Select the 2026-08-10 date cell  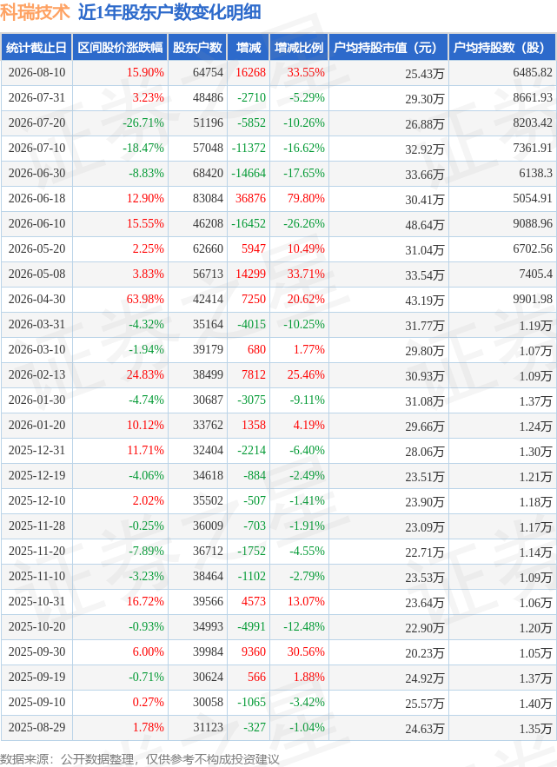pos(36,73)
